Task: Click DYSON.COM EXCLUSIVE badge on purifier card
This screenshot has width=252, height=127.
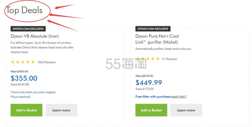Action: click(x=153, y=29)
